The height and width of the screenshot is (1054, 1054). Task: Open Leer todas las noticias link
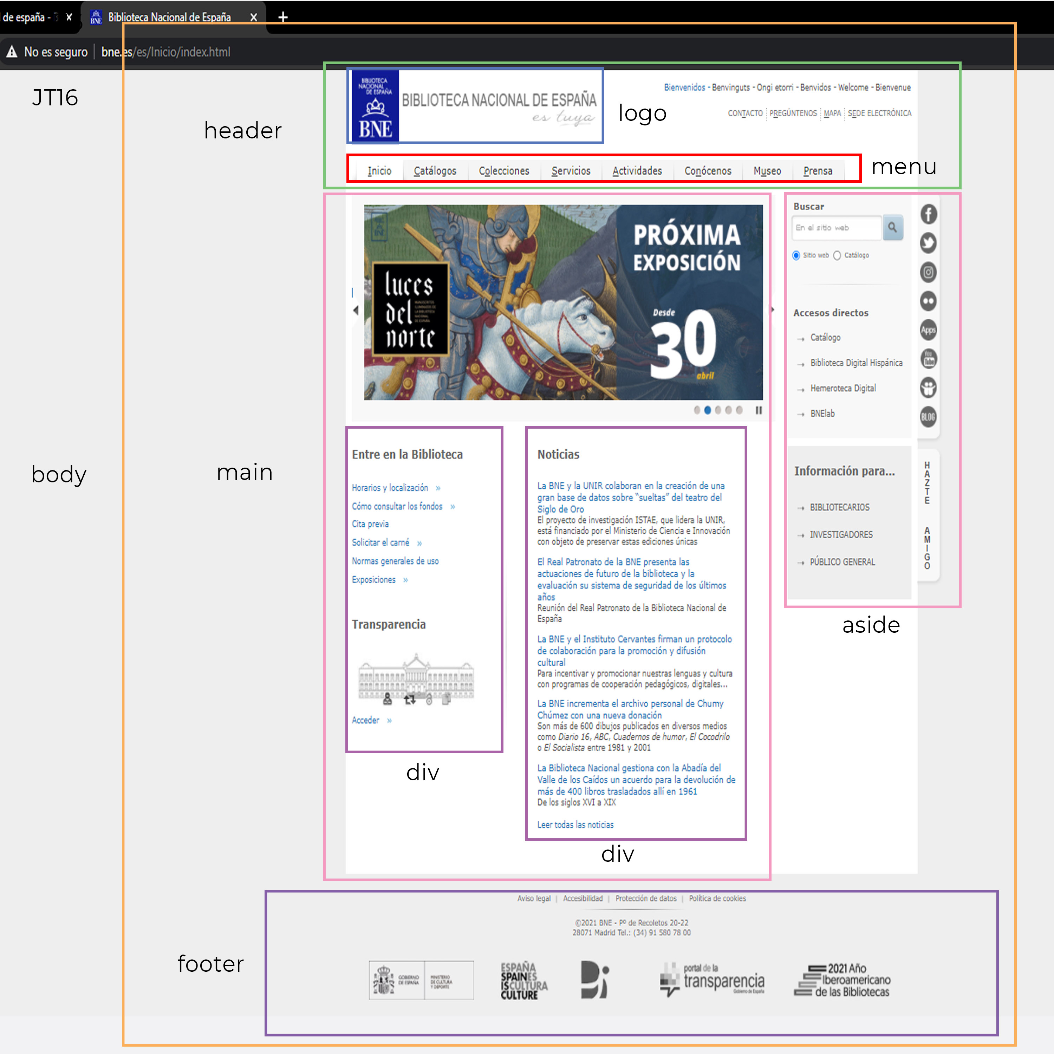(x=575, y=824)
